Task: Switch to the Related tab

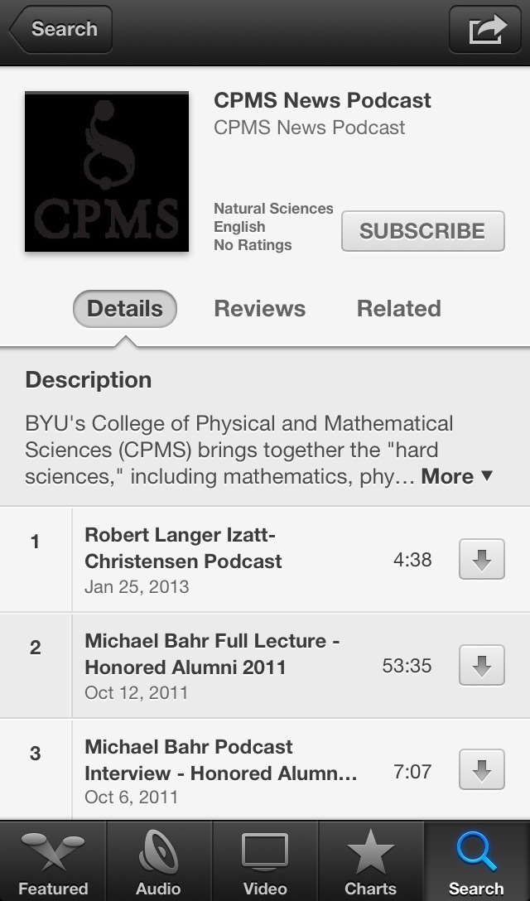Action: tap(399, 309)
